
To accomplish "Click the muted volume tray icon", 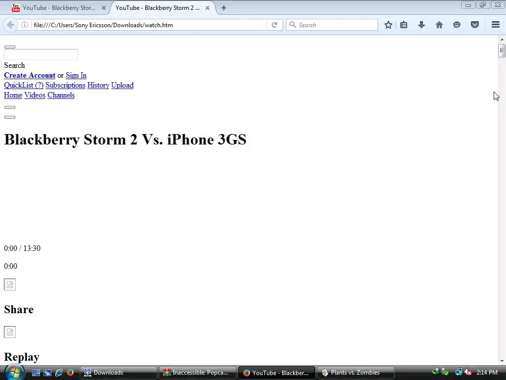I will [x=467, y=373].
